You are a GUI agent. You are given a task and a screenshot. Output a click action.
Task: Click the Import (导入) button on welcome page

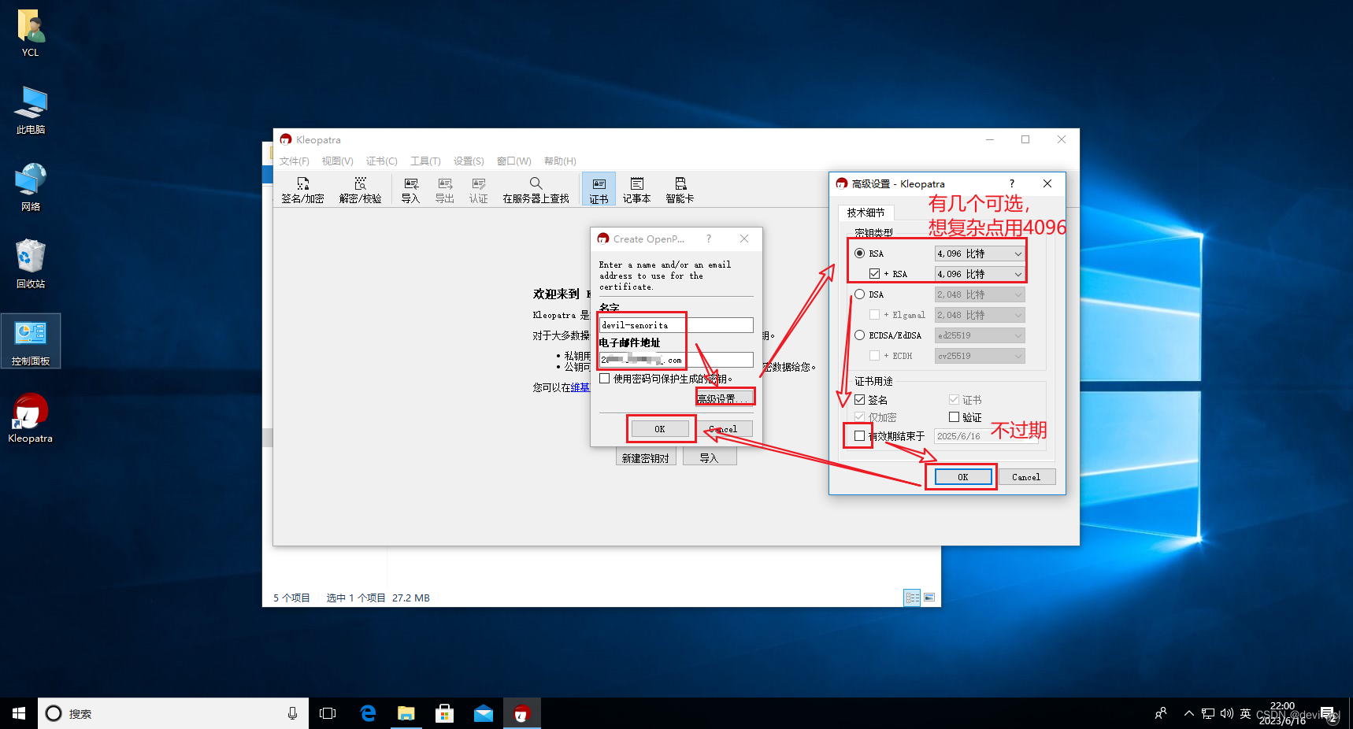pyautogui.click(x=709, y=458)
